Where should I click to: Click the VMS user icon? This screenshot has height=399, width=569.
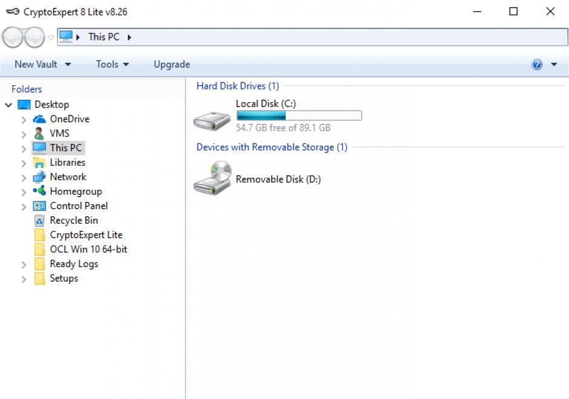[39, 134]
